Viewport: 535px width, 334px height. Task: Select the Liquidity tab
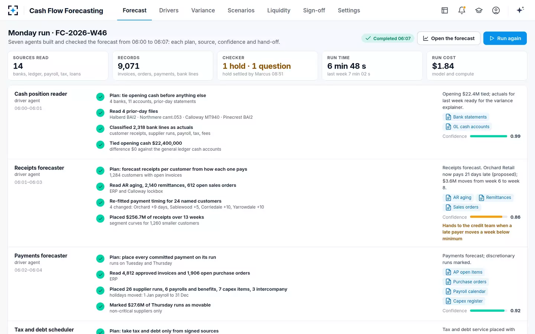click(279, 10)
